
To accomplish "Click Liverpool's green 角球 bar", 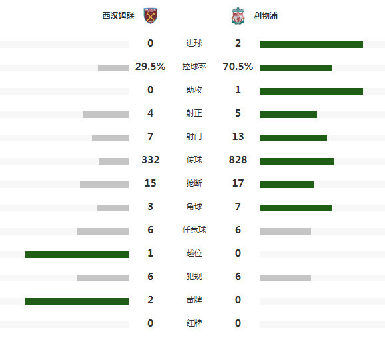I will pyautogui.click(x=296, y=208).
